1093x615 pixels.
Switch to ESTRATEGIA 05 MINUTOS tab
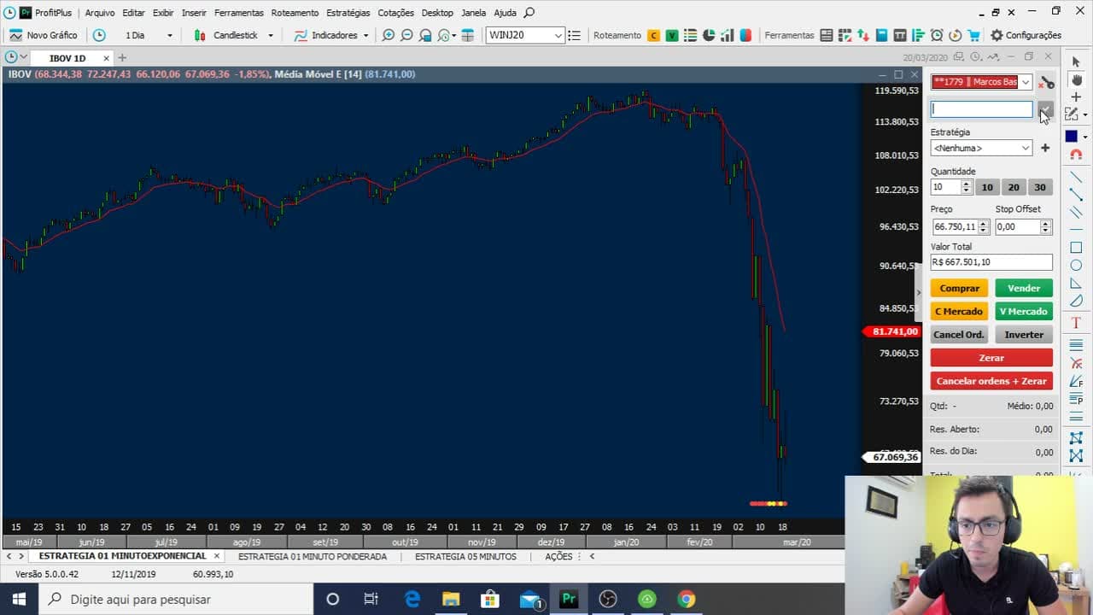tap(465, 556)
